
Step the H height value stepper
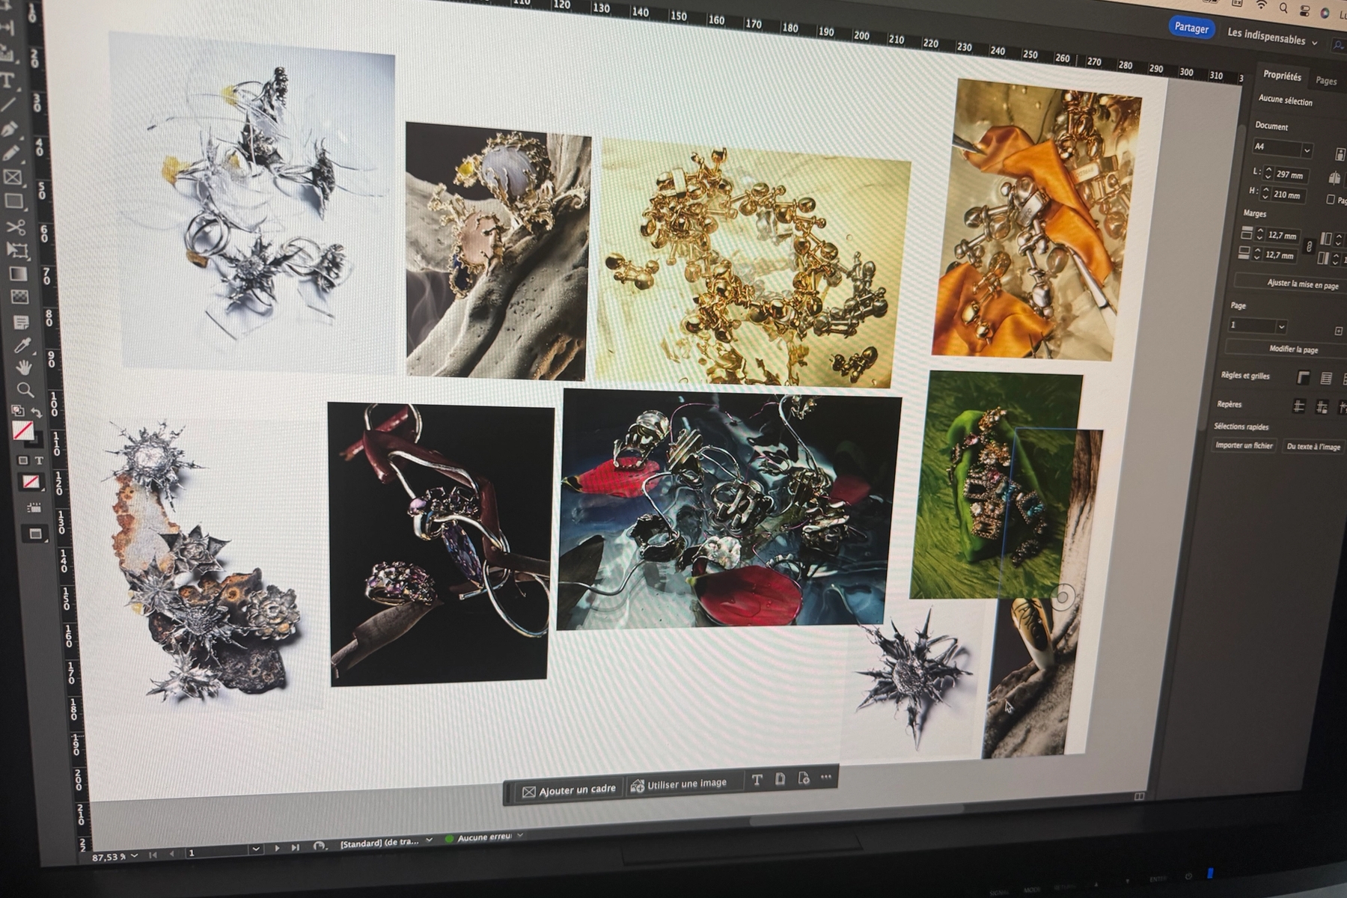coord(1265,193)
